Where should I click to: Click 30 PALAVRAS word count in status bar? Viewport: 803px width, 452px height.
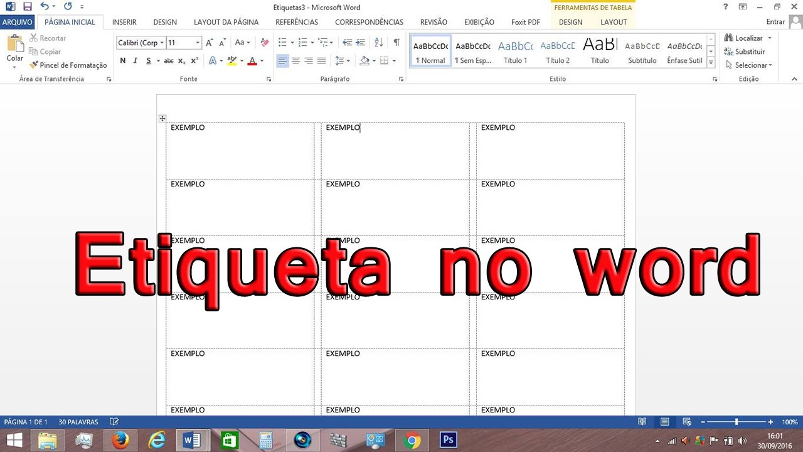coord(78,422)
